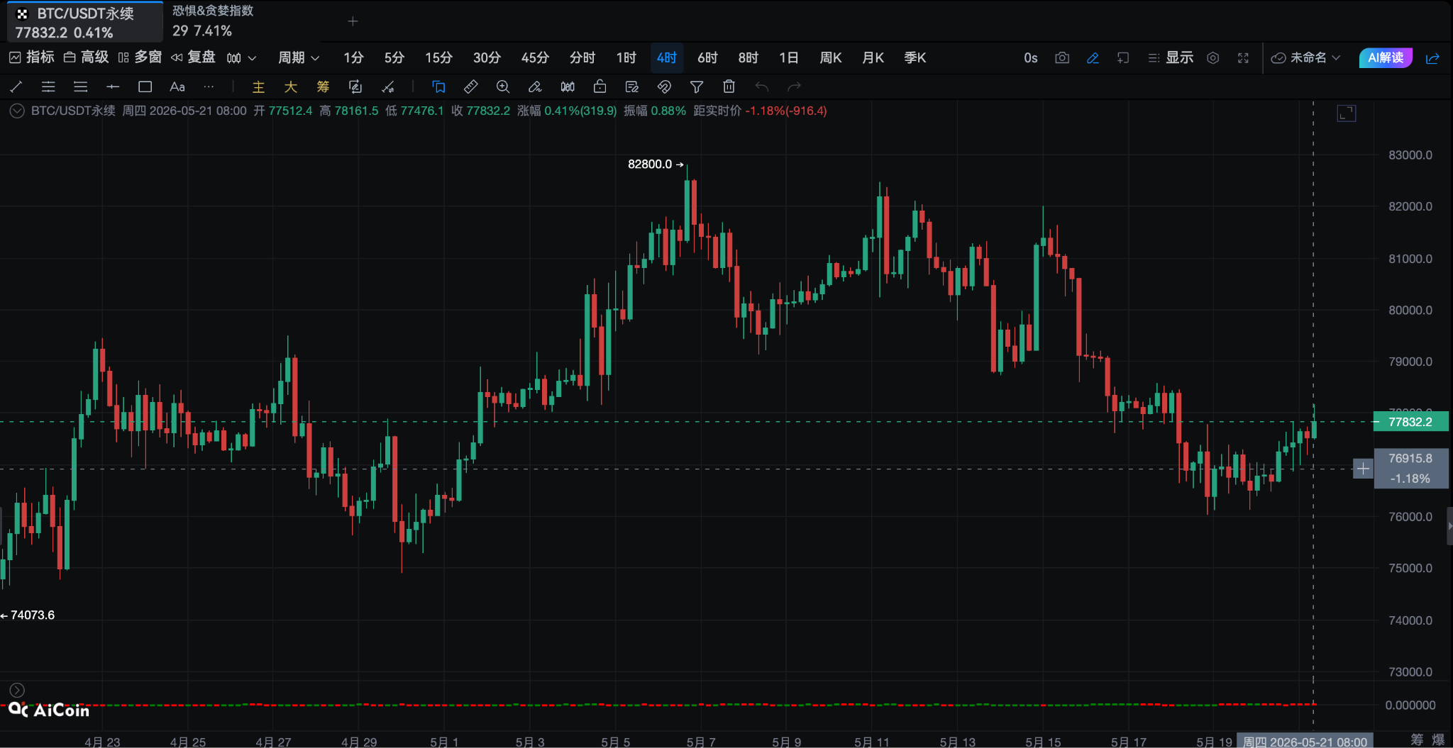Start 复盘 replay mode
Viewport: 1453px width, 748px height.
click(x=193, y=57)
